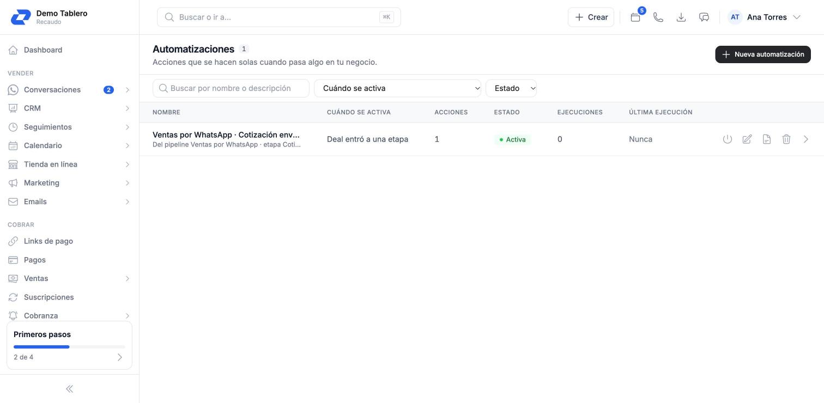Expand the CRM submenu chevron

point(127,108)
